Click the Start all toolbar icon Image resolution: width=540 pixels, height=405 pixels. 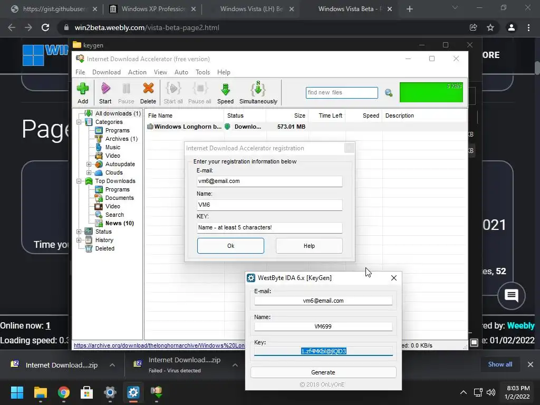[x=173, y=93]
